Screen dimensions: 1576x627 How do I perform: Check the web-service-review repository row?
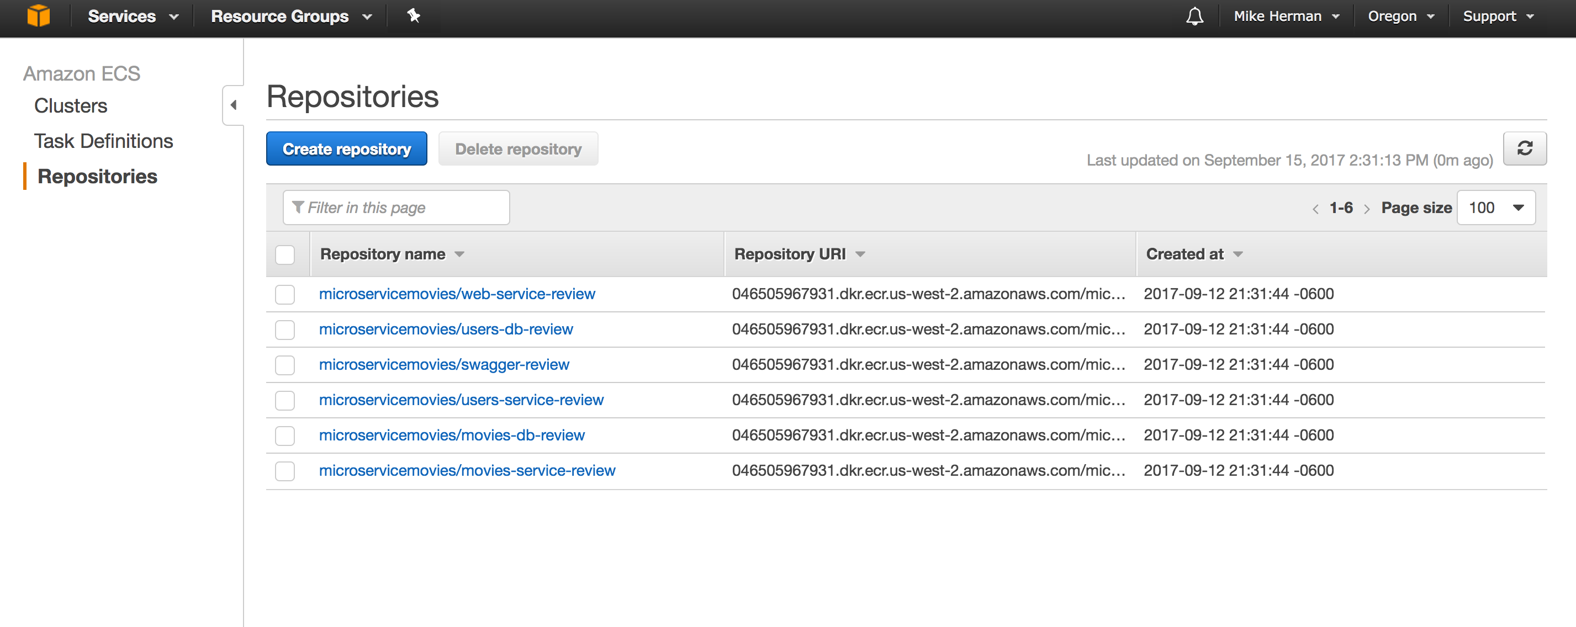click(284, 294)
